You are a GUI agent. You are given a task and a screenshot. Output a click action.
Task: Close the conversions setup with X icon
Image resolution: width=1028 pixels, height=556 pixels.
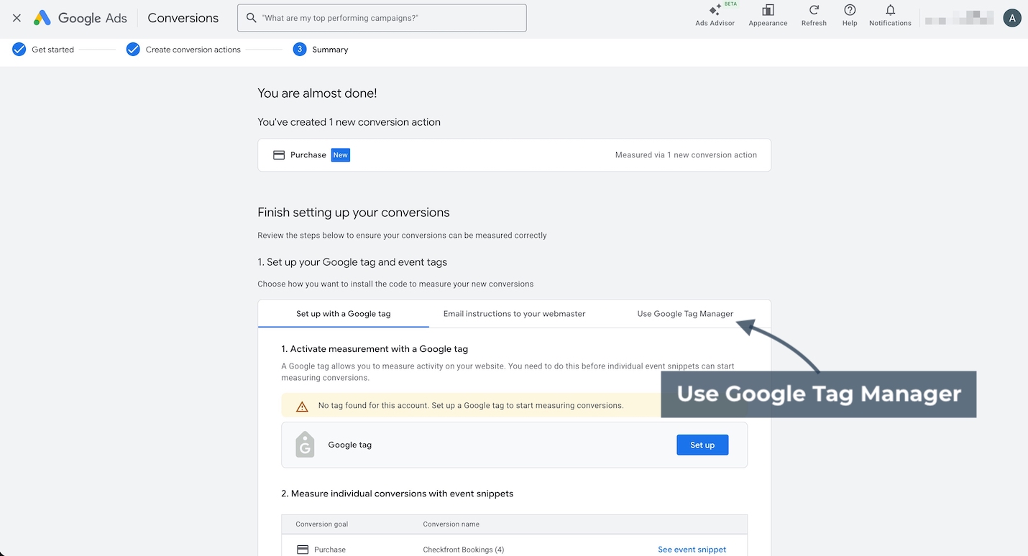click(x=17, y=18)
